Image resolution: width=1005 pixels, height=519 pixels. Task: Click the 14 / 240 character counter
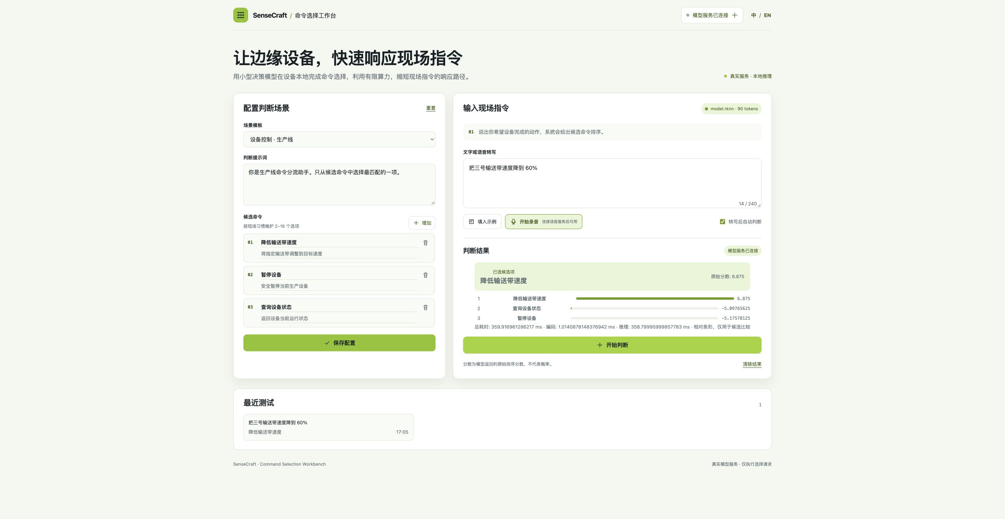[x=747, y=204]
